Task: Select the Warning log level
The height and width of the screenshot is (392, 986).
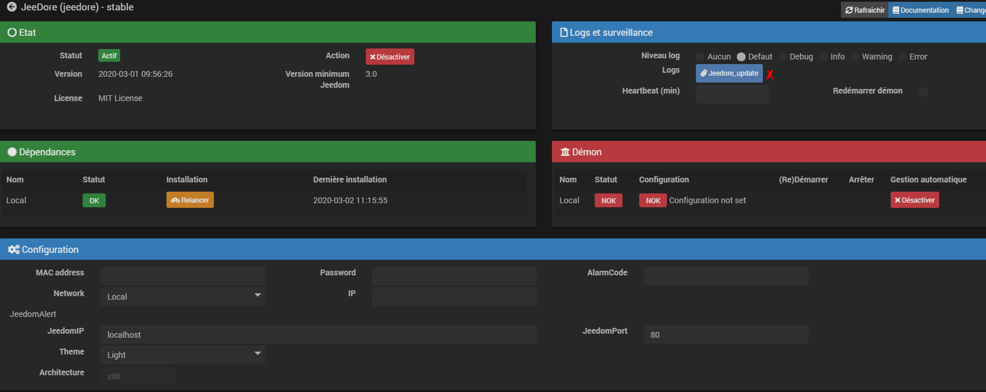Action: [x=855, y=57]
